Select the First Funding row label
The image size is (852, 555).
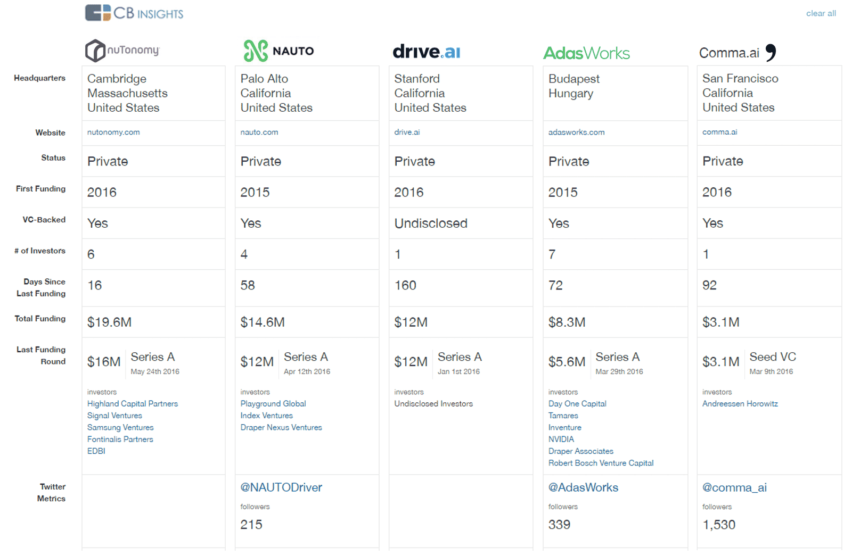[x=41, y=188]
